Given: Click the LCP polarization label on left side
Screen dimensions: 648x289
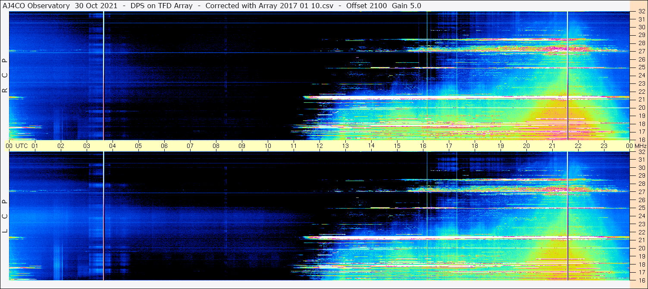Looking at the screenshot, I should (x=5, y=216).
